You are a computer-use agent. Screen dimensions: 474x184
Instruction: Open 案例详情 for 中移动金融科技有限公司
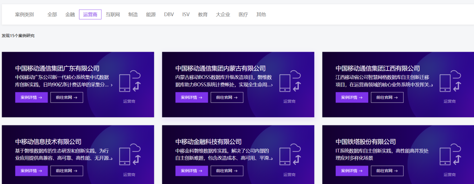pyautogui.click(x=192, y=171)
